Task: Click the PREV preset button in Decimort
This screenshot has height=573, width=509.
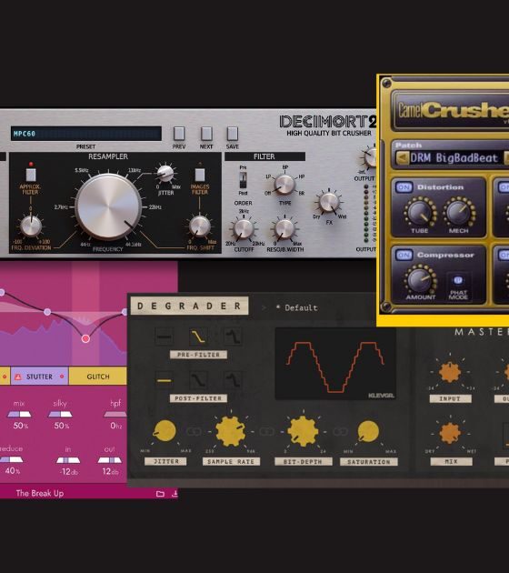Action: click(x=179, y=134)
